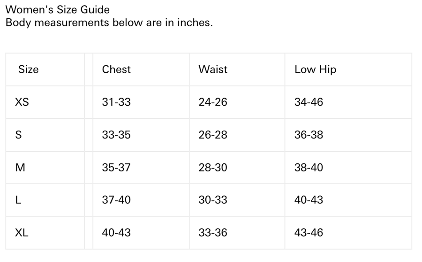Click the Waist column header
Viewport: 422px width, 262px height.
[x=213, y=69]
